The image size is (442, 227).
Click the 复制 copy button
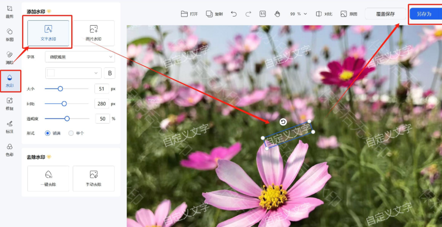click(214, 14)
